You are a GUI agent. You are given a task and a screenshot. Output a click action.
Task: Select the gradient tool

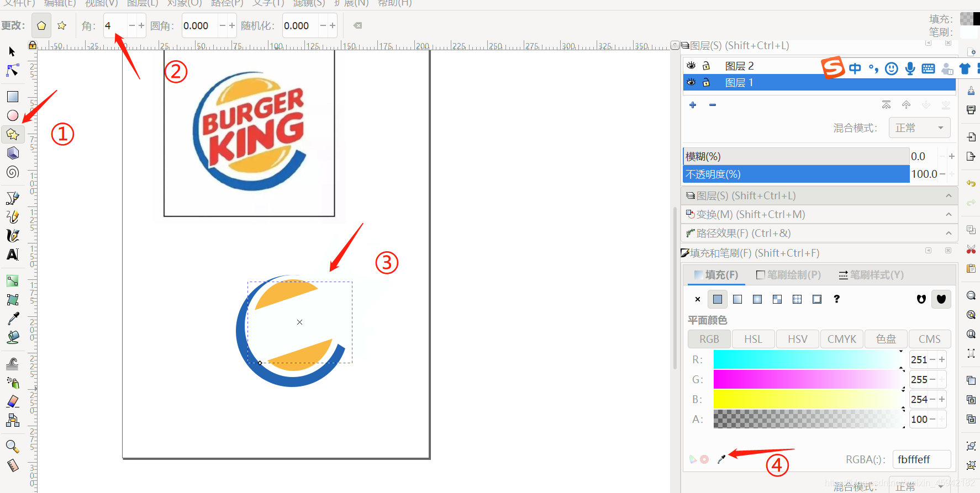tap(12, 281)
